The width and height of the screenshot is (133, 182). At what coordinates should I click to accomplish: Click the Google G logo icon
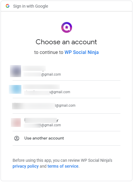click(8, 6)
